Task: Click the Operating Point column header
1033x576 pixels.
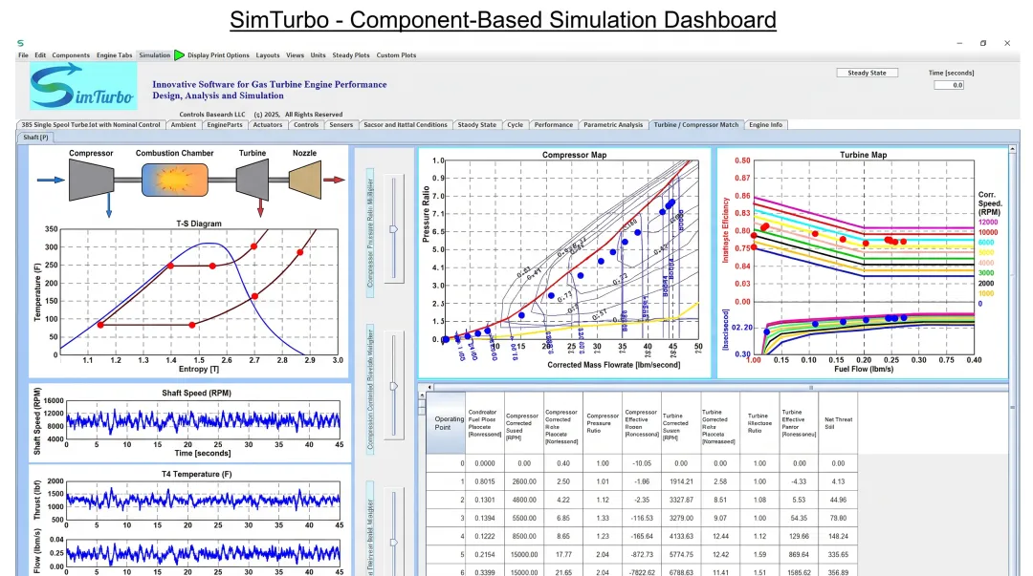Action: (x=446, y=422)
